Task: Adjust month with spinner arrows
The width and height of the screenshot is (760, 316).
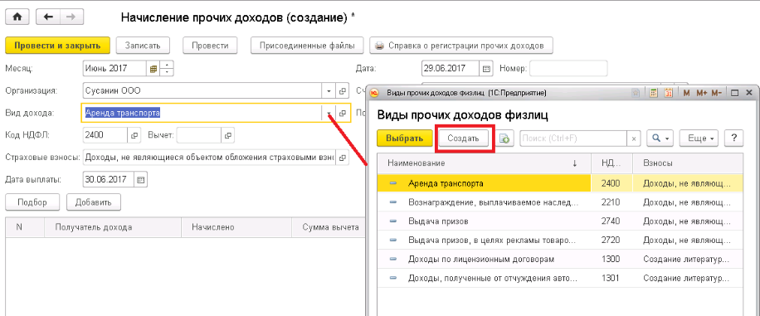Action: point(166,69)
